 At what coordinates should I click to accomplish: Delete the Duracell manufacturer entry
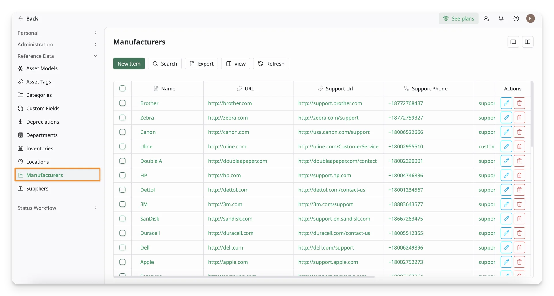click(x=519, y=233)
